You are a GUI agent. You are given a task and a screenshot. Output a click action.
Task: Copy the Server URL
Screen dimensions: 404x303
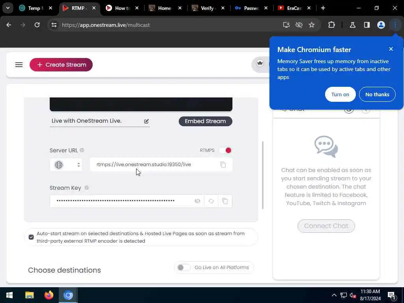(x=223, y=165)
